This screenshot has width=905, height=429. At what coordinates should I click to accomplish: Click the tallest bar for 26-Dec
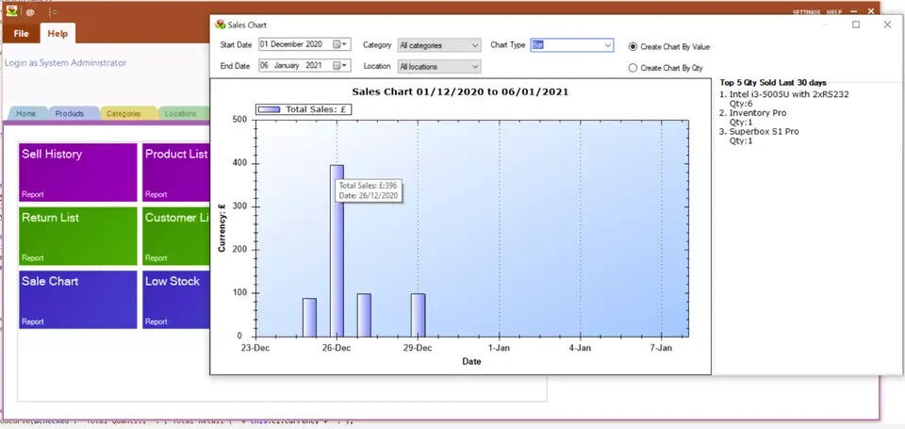(x=337, y=251)
